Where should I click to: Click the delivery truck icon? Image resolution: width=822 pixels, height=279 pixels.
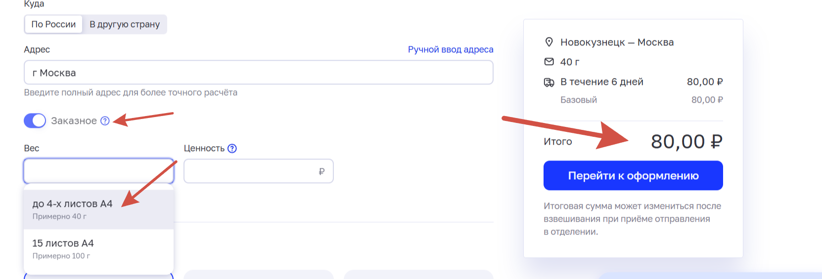coord(549,82)
